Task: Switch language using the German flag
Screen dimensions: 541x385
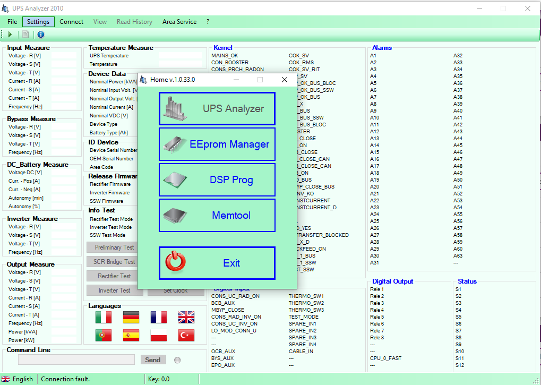Action: 131,317
